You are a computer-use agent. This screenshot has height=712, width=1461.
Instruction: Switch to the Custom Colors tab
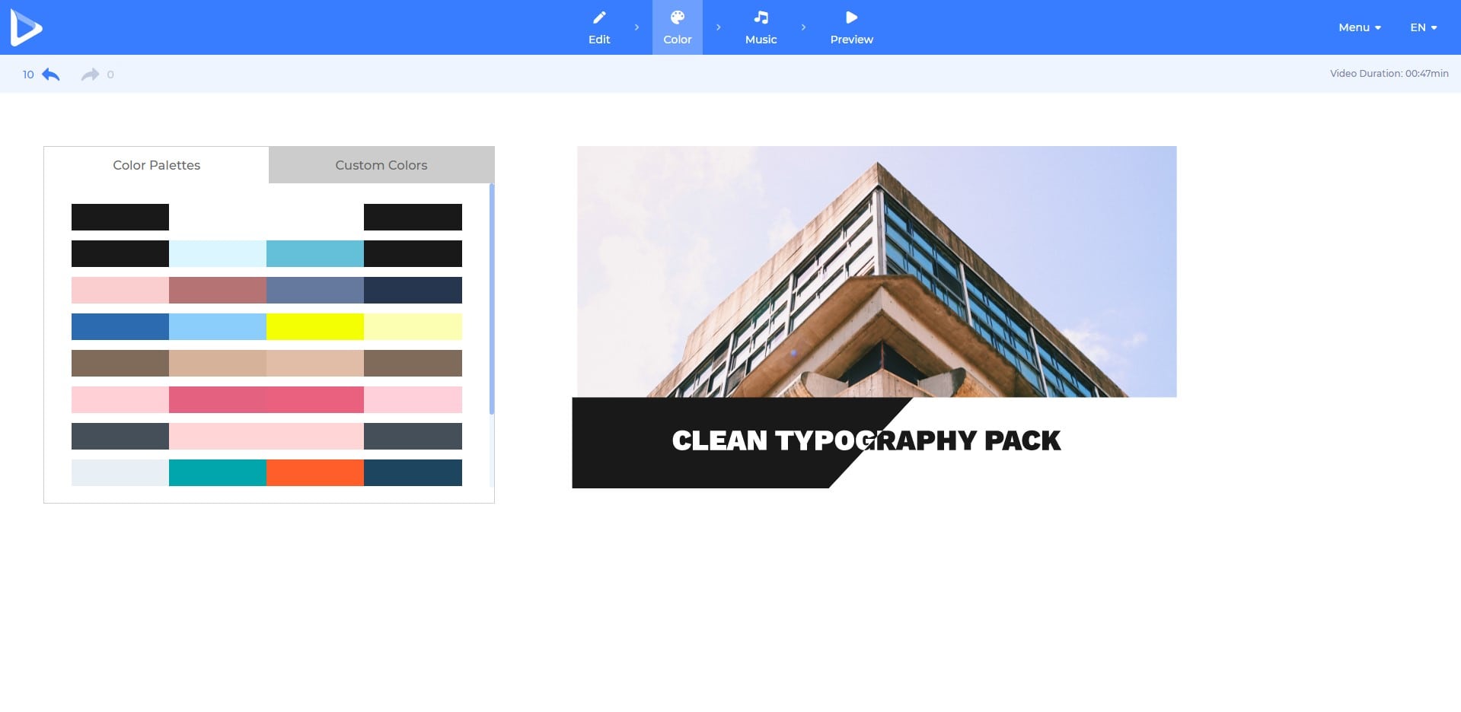click(x=381, y=165)
